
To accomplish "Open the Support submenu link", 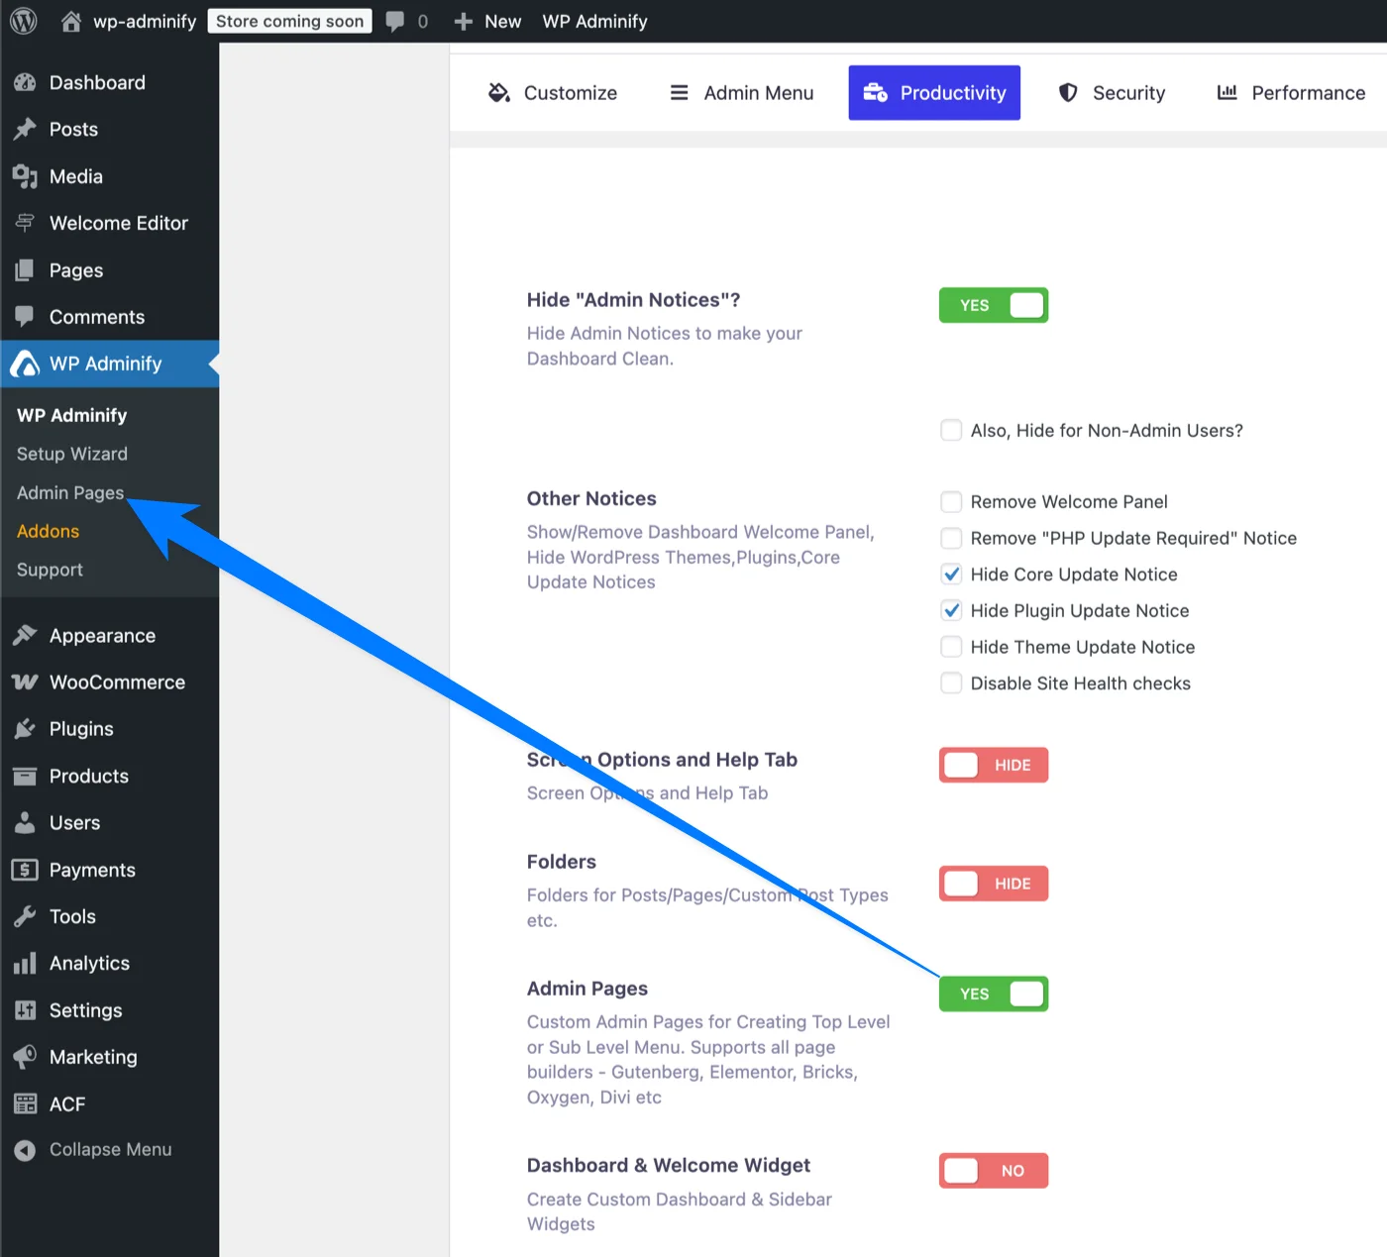I will click(50, 570).
